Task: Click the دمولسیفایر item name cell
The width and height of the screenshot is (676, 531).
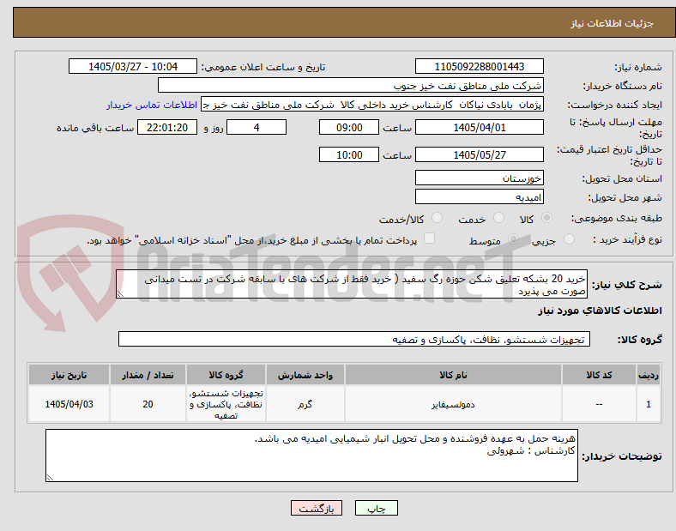Action: tap(453, 404)
